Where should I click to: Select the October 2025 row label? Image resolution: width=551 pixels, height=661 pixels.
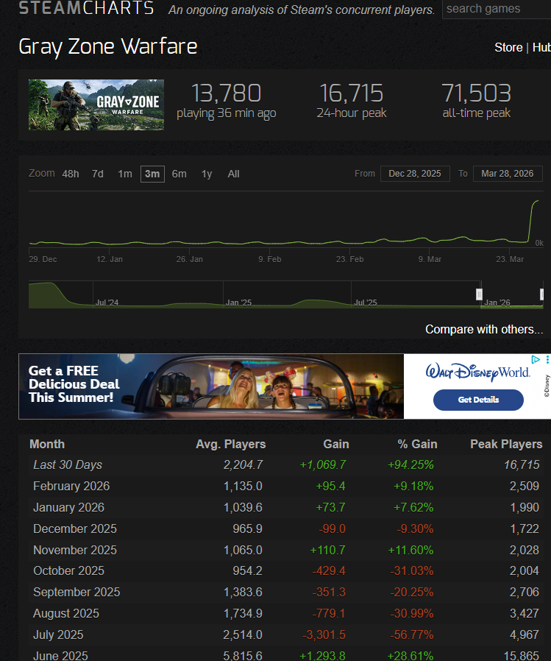click(68, 570)
